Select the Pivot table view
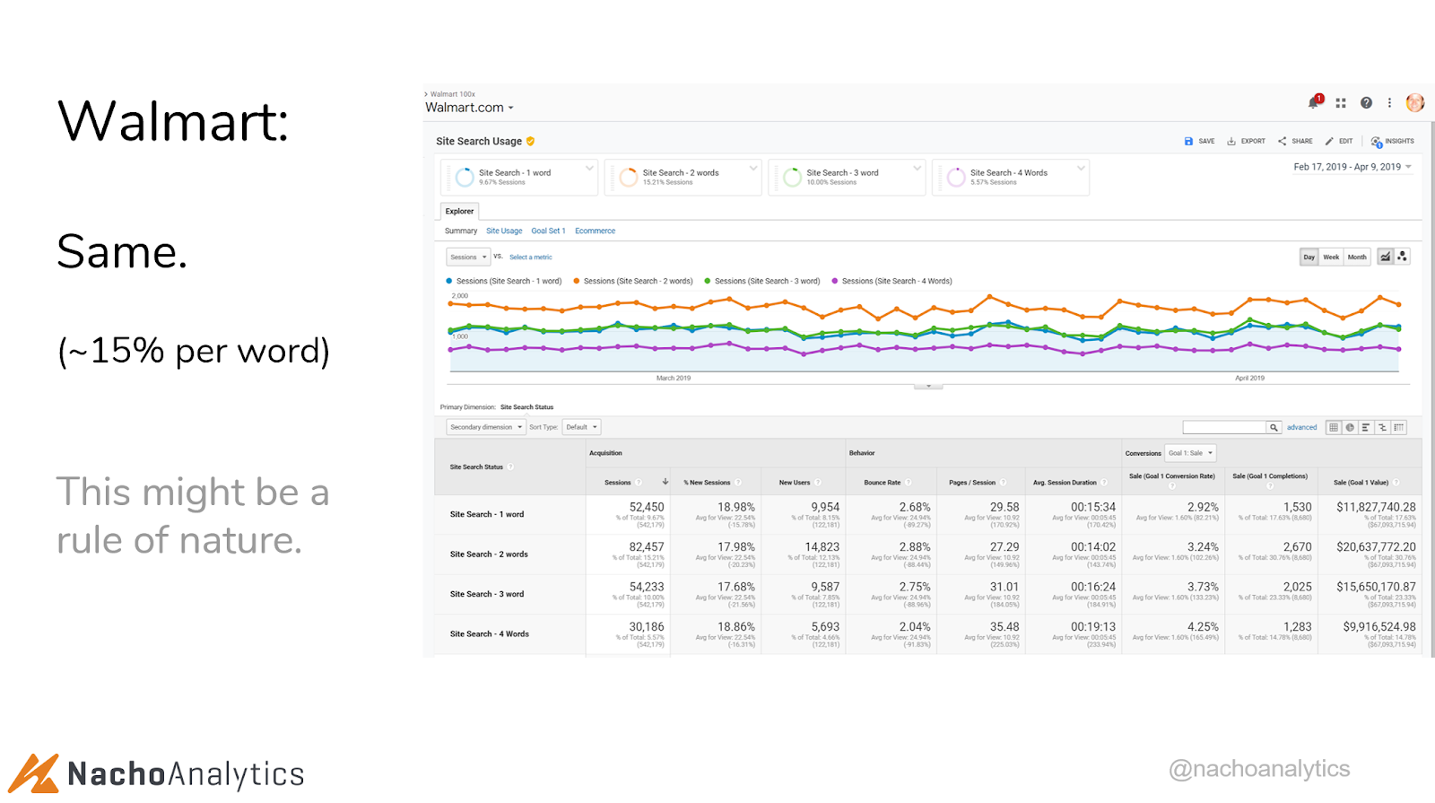This screenshot has width=1435, height=803. (x=1399, y=428)
